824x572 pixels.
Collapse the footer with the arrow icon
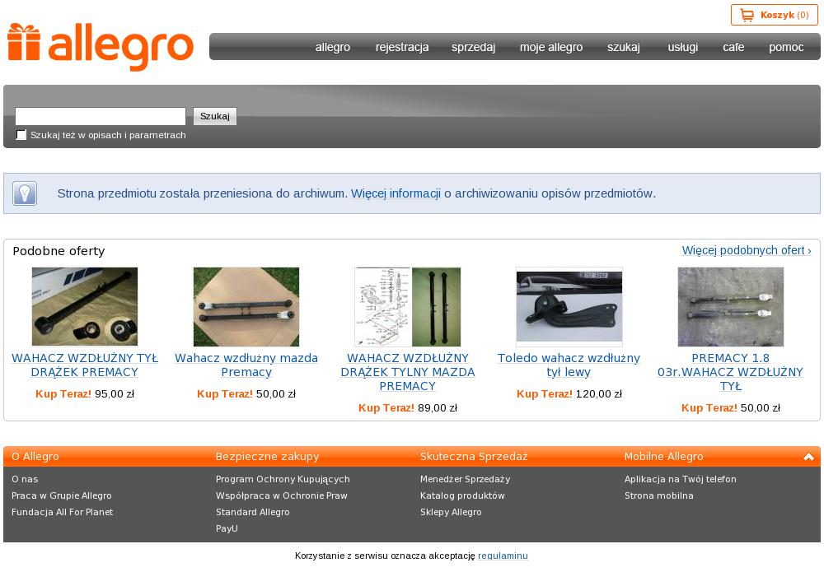(808, 457)
